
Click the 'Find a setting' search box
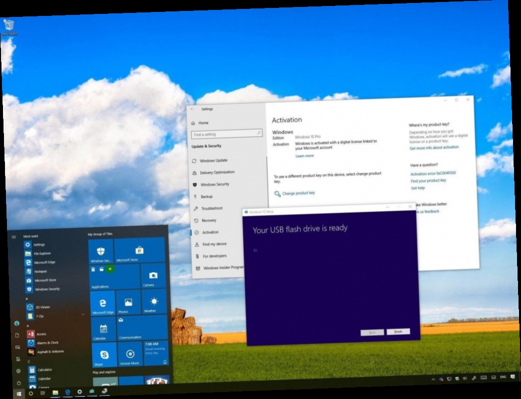pyautogui.click(x=227, y=134)
